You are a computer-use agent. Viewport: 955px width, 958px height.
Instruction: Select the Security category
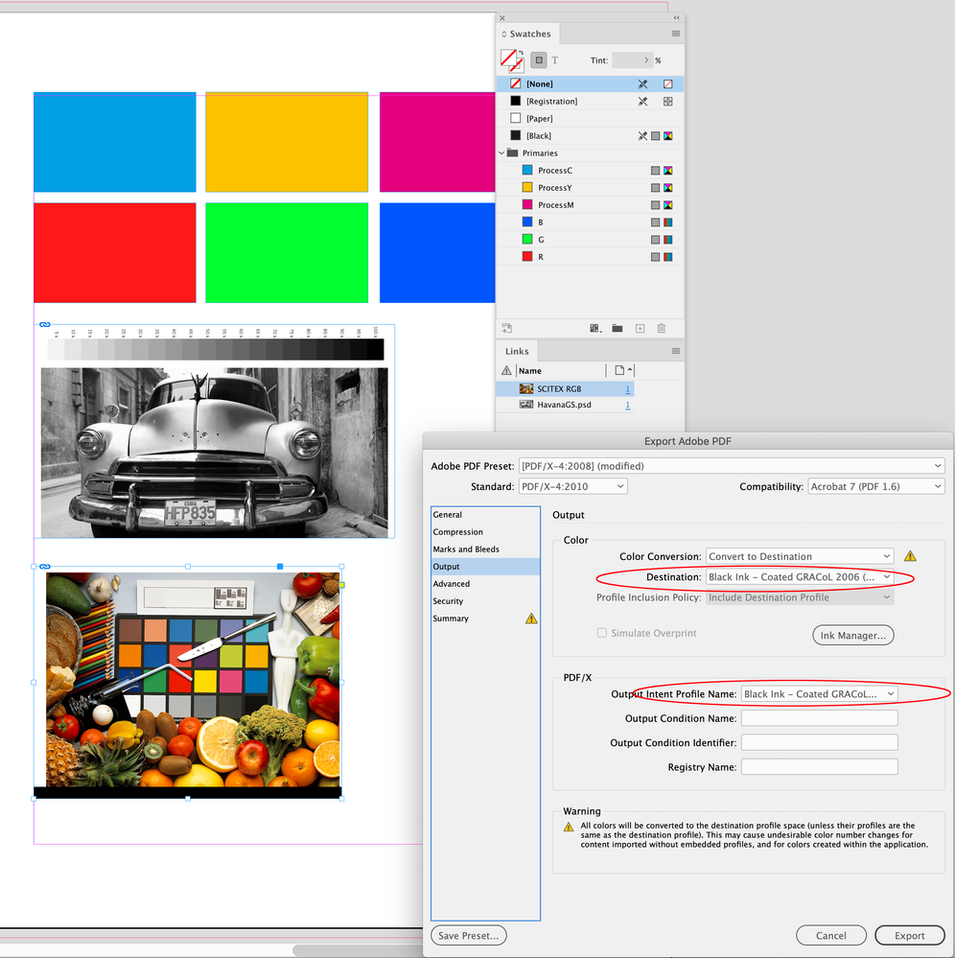[485, 601]
